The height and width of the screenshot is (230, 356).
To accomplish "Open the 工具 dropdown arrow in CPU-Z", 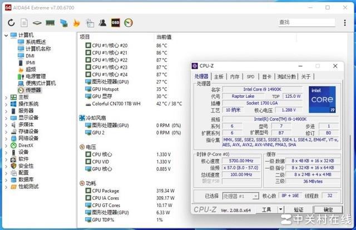I will click(281, 209).
